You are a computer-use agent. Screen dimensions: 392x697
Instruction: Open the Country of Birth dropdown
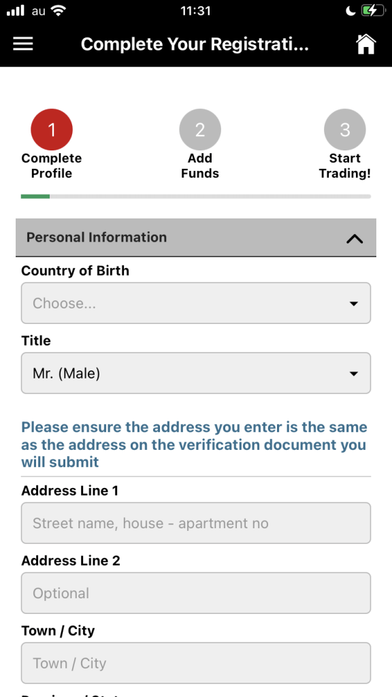click(x=196, y=303)
